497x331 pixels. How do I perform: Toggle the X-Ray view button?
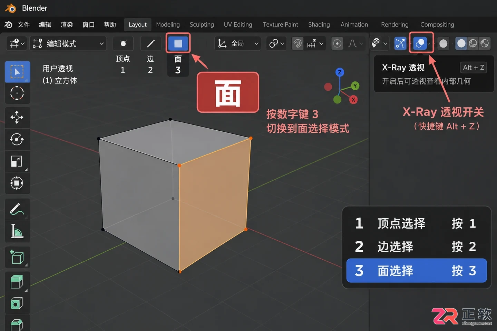(420, 43)
